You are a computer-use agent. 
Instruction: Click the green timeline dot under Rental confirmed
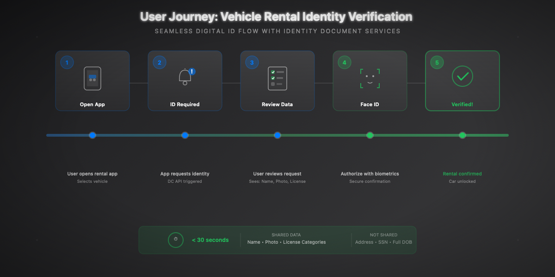(462, 135)
